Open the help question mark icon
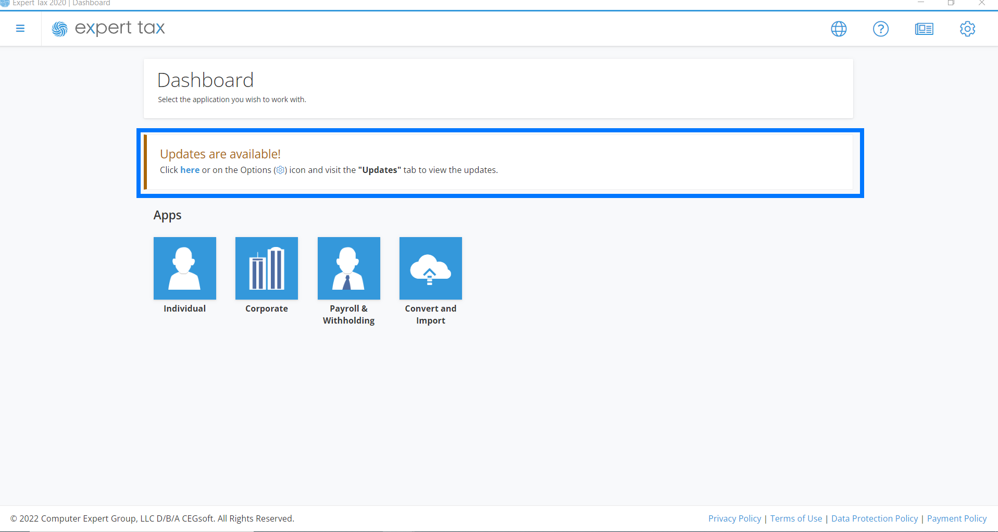The width and height of the screenshot is (998, 532). [881, 29]
